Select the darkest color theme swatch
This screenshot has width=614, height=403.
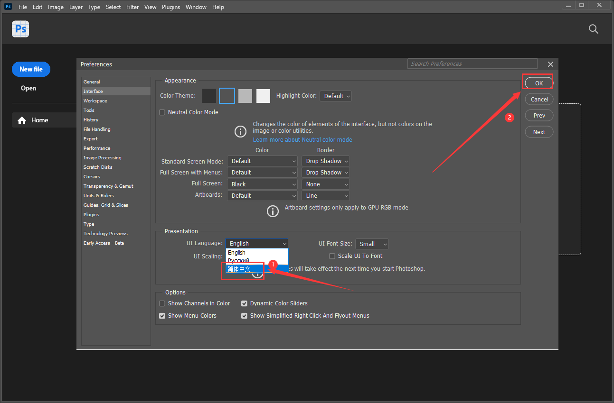[x=209, y=96]
